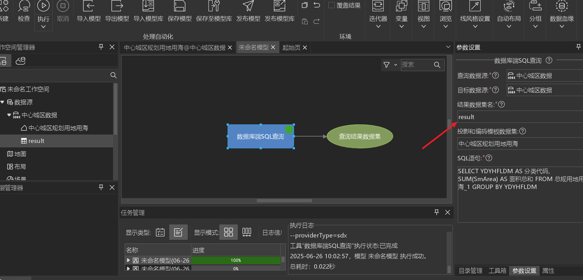This screenshot has height=280, width=583.
Task: Close the workspace manager panel
Action: [112, 47]
